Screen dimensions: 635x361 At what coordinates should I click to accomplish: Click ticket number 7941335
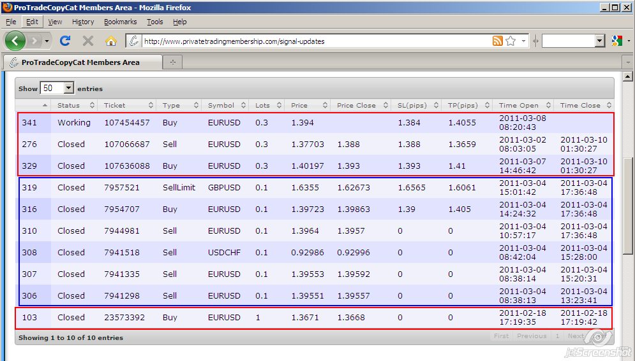(x=122, y=274)
